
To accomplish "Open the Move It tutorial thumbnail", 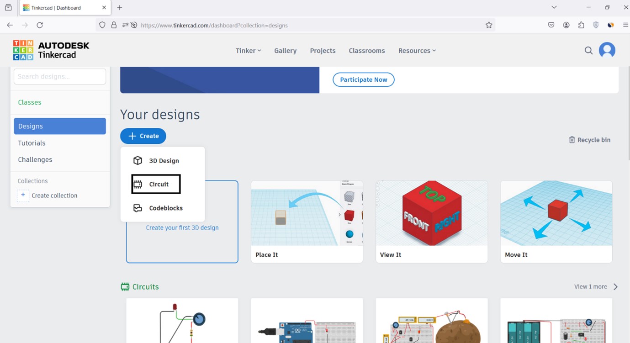I will pyautogui.click(x=556, y=213).
